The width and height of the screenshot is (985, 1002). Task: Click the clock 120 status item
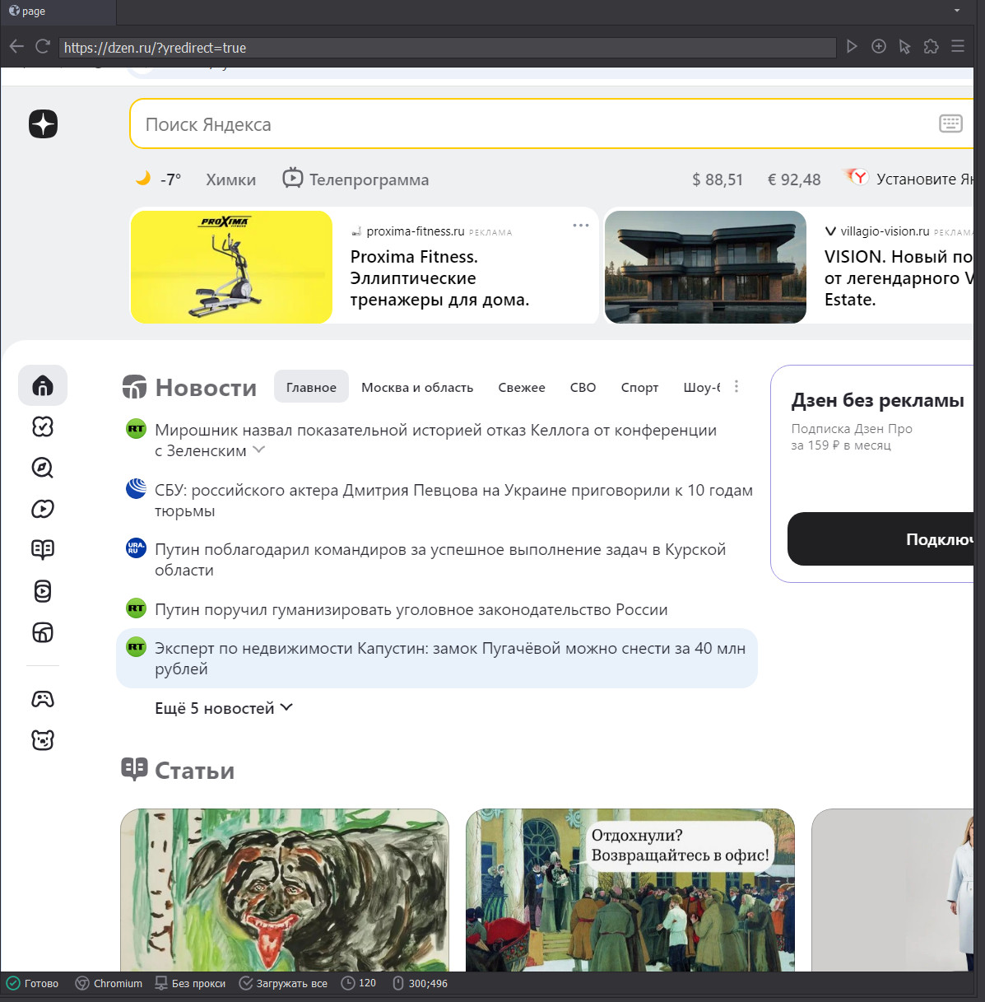point(358,983)
